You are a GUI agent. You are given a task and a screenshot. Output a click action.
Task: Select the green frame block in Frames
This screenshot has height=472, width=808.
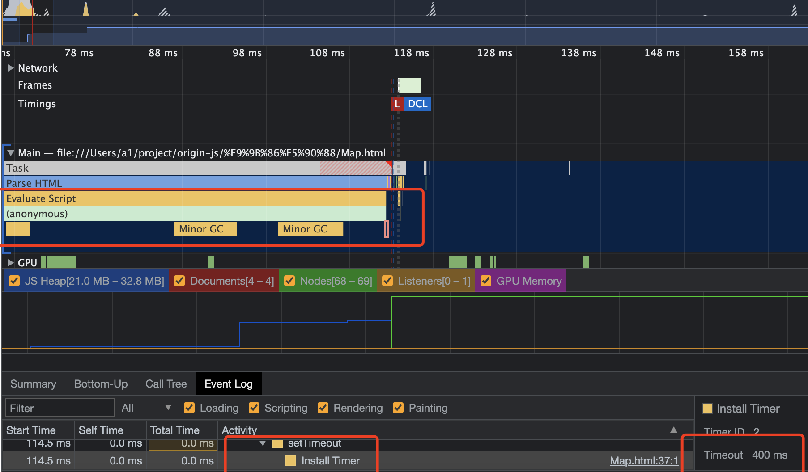409,85
